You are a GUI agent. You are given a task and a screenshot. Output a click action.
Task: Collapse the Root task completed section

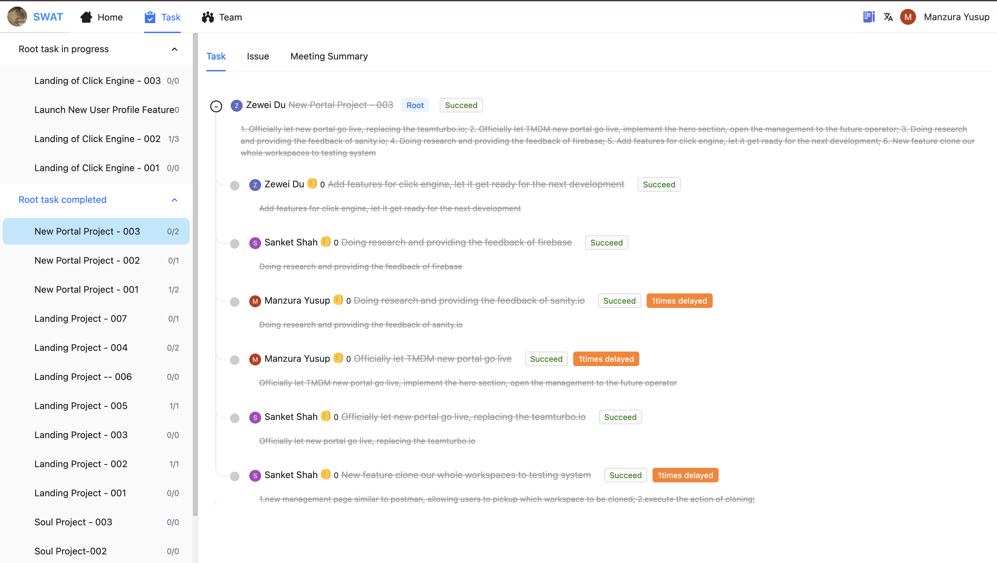coord(175,200)
